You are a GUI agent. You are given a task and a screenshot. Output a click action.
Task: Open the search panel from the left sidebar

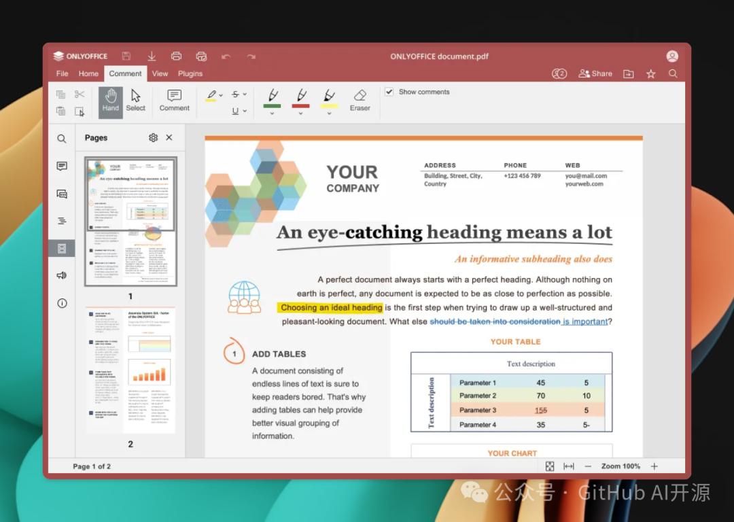coord(62,139)
